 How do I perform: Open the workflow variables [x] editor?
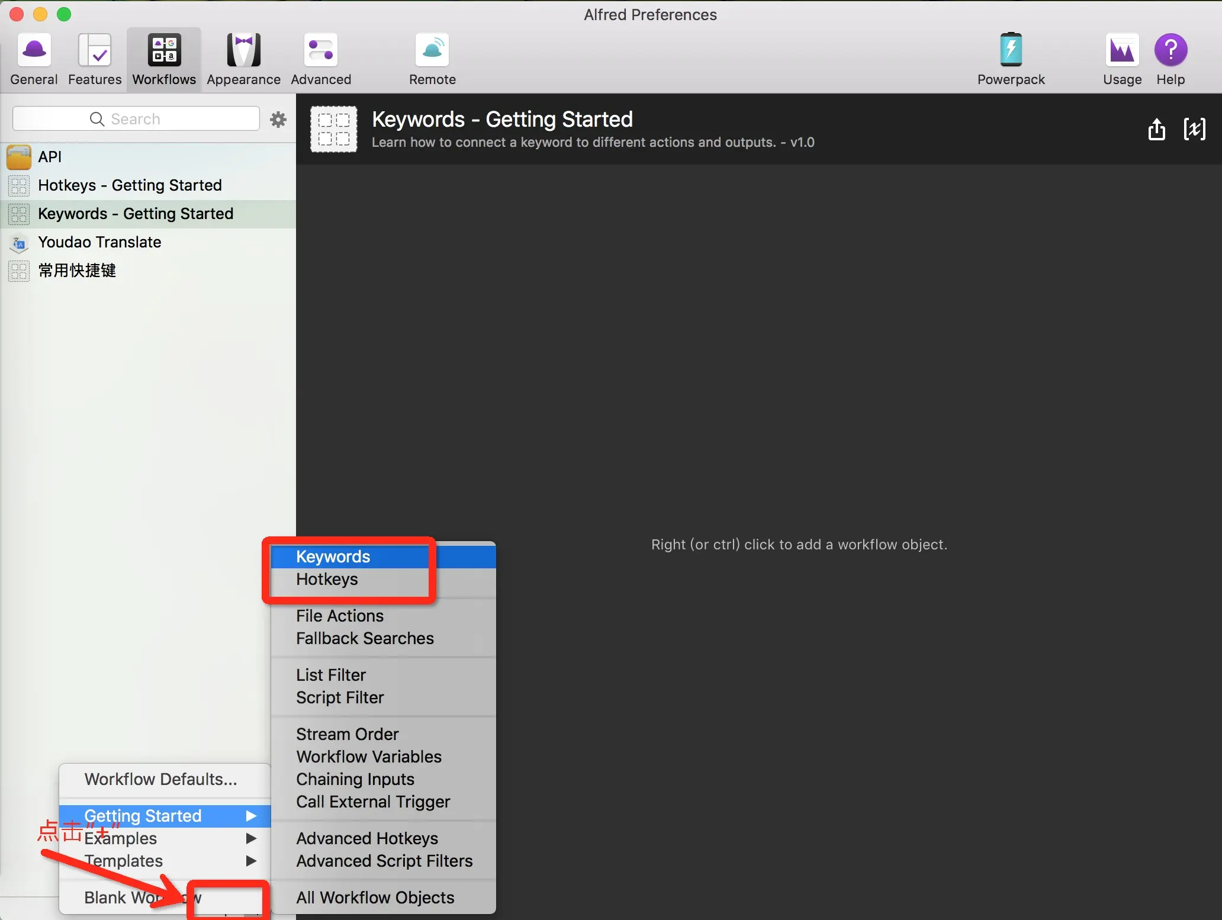(x=1194, y=129)
